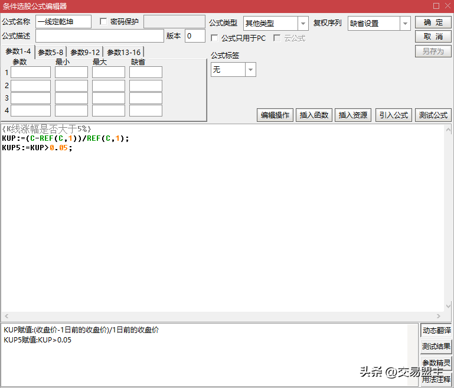The image size is (454, 388).
Task: Click the 插入资源 button
Action: [353, 115]
